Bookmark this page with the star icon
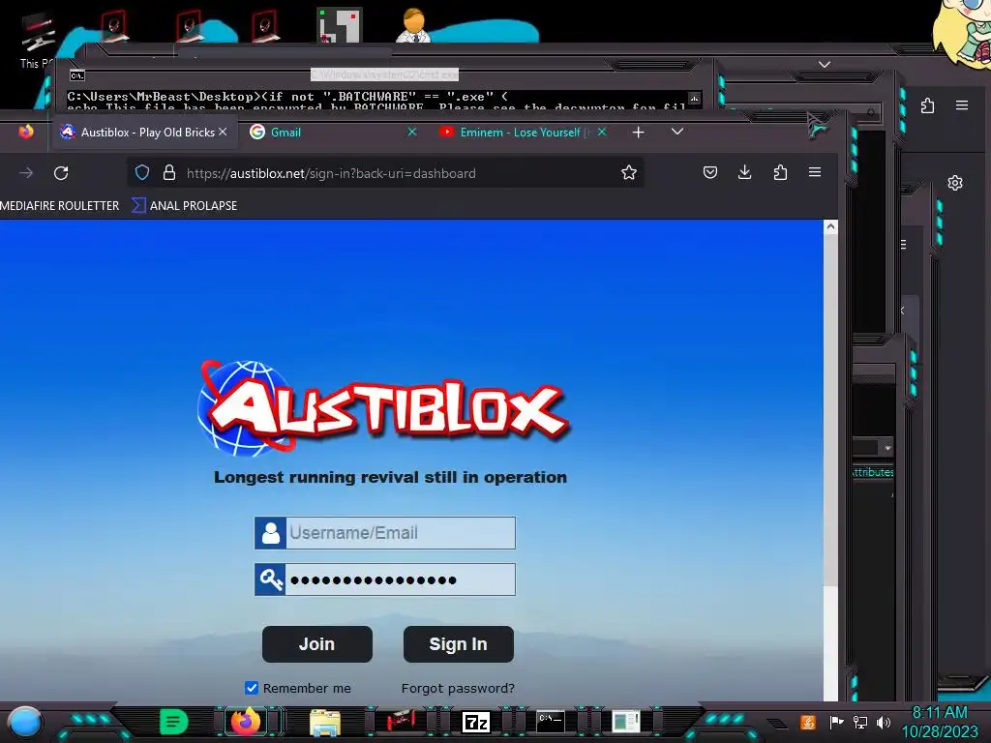The height and width of the screenshot is (743, 991). pyautogui.click(x=628, y=172)
